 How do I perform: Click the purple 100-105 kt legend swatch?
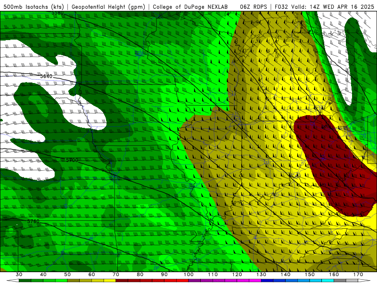(x=195, y=281)
